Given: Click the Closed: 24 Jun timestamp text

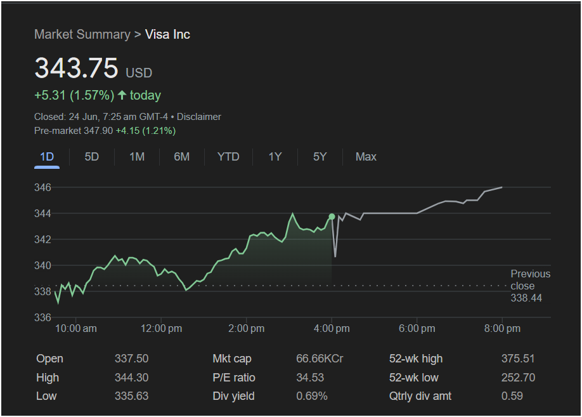Looking at the screenshot, I should 101,117.
